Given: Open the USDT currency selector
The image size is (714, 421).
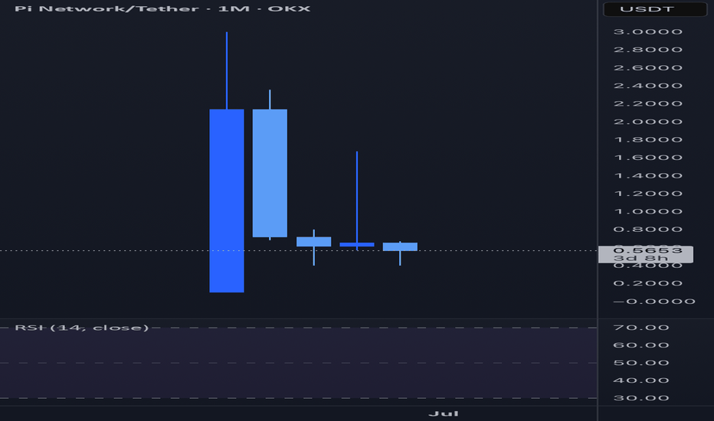Looking at the screenshot, I should pos(655,9).
